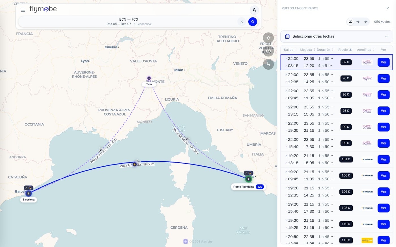Open the map info button
This screenshot has height=247, width=396.
point(268,51)
